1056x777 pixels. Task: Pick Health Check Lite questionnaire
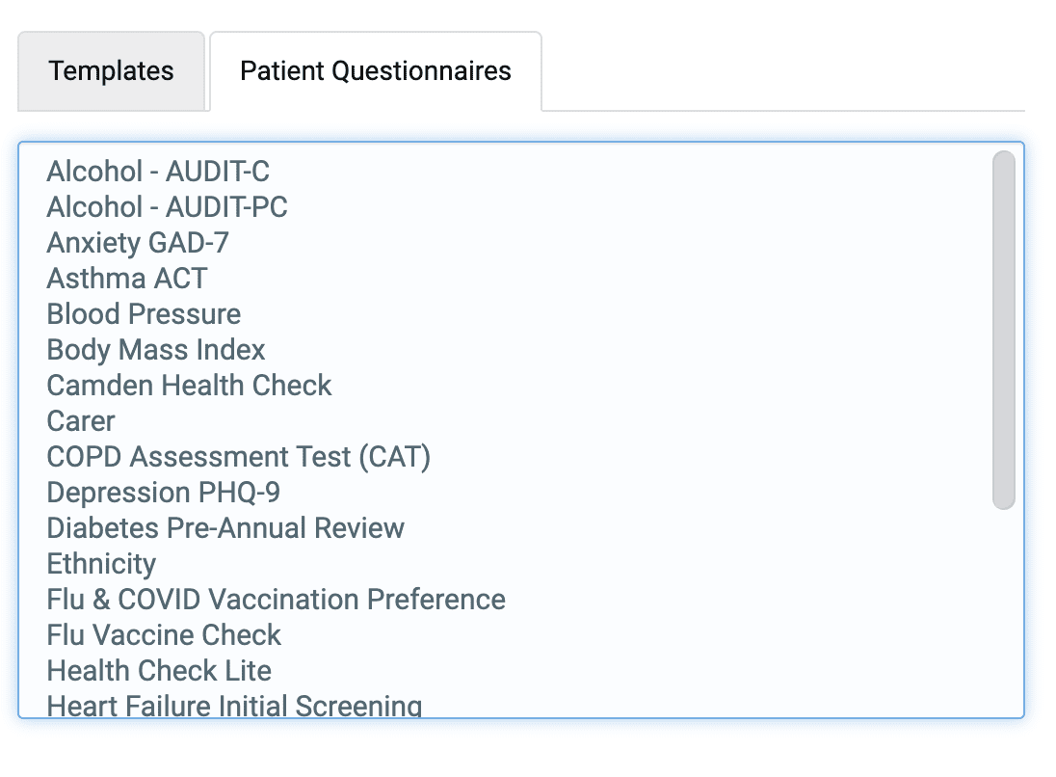[x=159, y=671]
